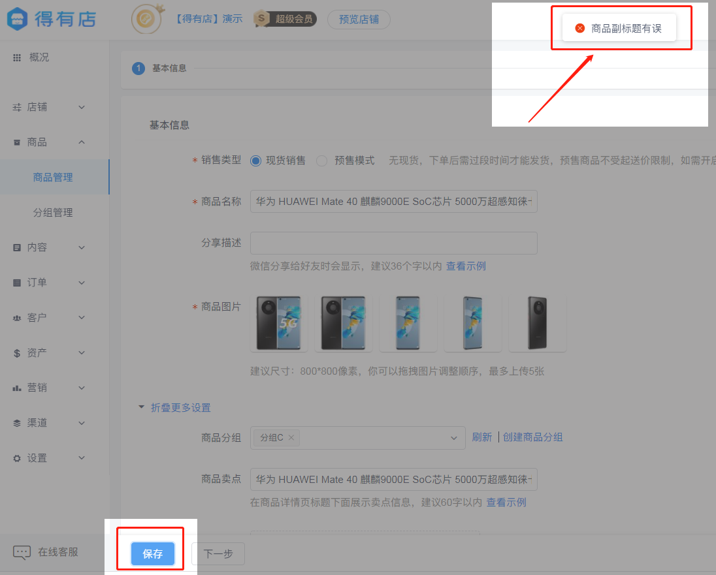
Task: Click the 店铺 sliders icon in sidebar
Action: [17, 107]
